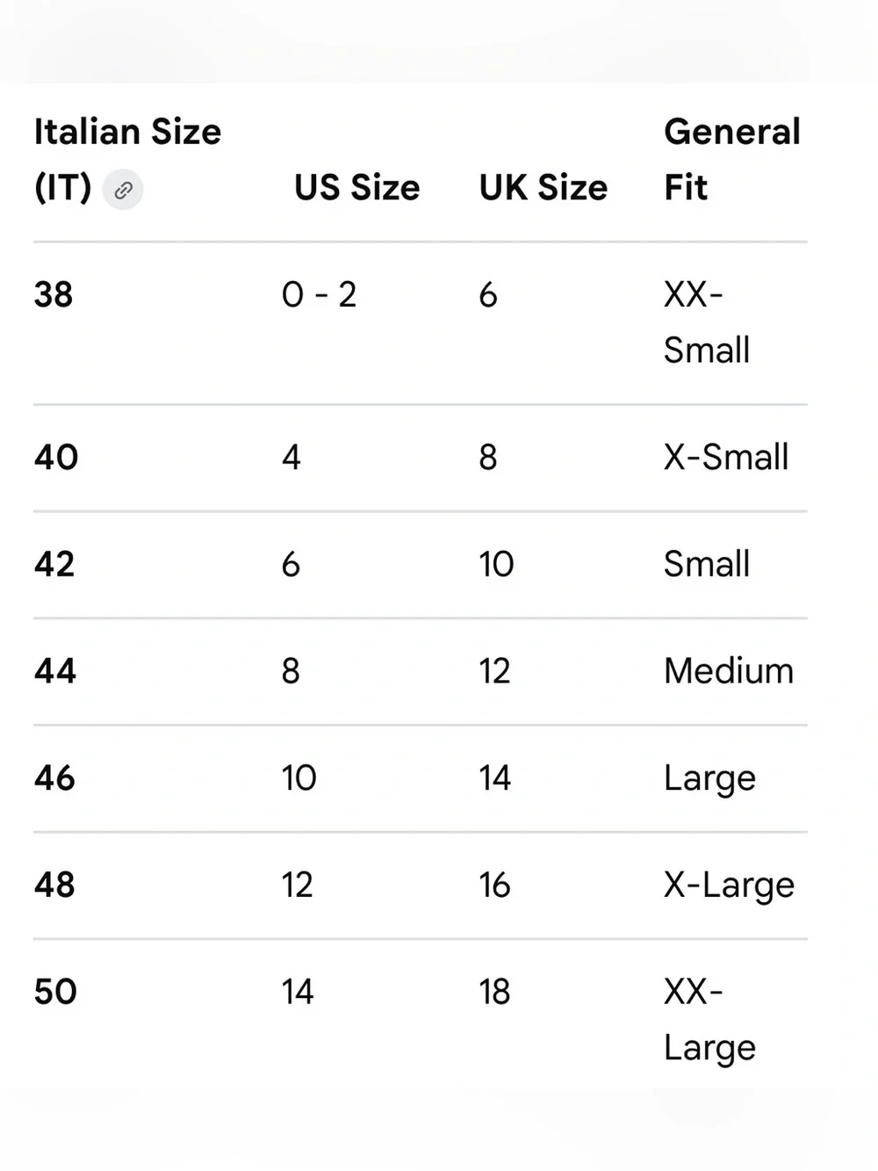Click the Large fit cell in row 46
This screenshot has height=1171, width=878.
pyautogui.click(x=709, y=780)
